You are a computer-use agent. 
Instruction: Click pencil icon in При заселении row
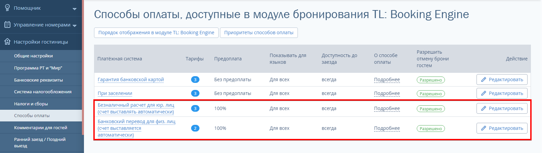click(484, 93)
